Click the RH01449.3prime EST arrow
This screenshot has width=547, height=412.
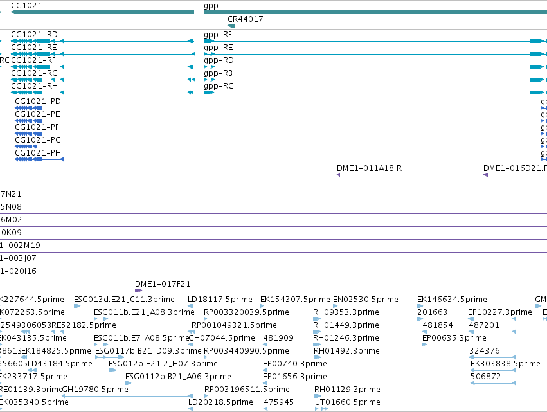click(317, 332)
